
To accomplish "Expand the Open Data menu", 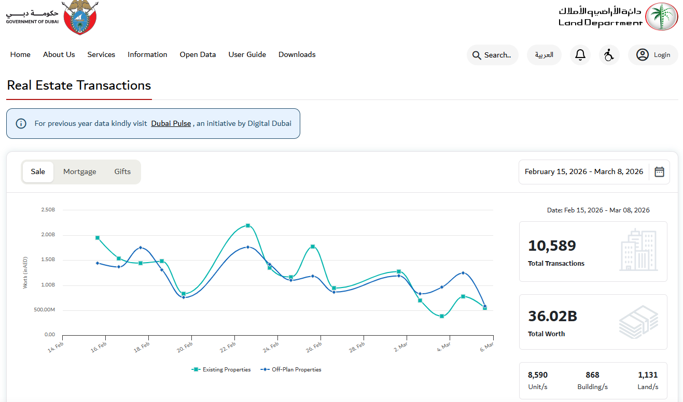I will coord(198,54).
